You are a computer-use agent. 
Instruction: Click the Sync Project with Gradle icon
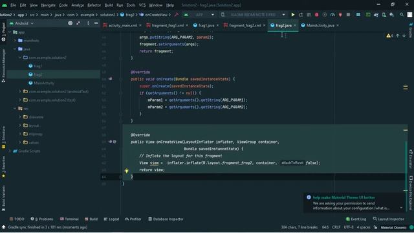376,15
